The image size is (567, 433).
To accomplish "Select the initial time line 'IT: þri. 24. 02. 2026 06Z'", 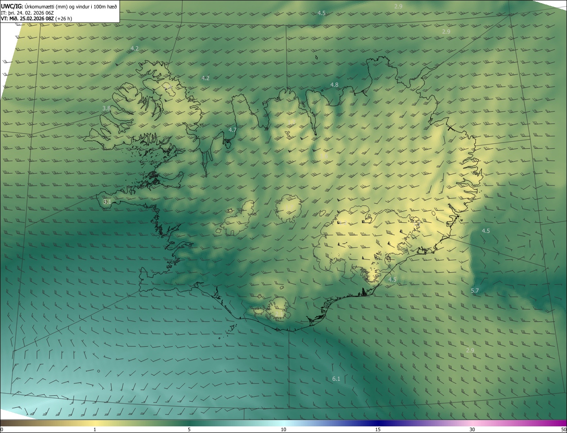I will tap(28, 13).
